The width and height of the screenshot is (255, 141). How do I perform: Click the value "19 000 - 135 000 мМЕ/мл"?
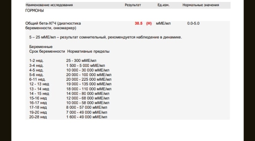[x=89, y=84]
